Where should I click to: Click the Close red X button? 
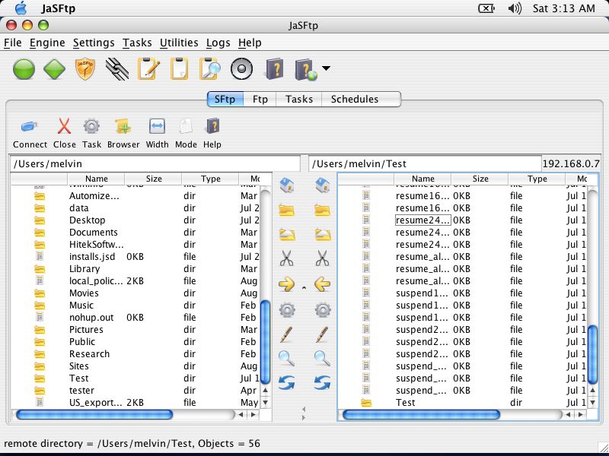(64, 134)
